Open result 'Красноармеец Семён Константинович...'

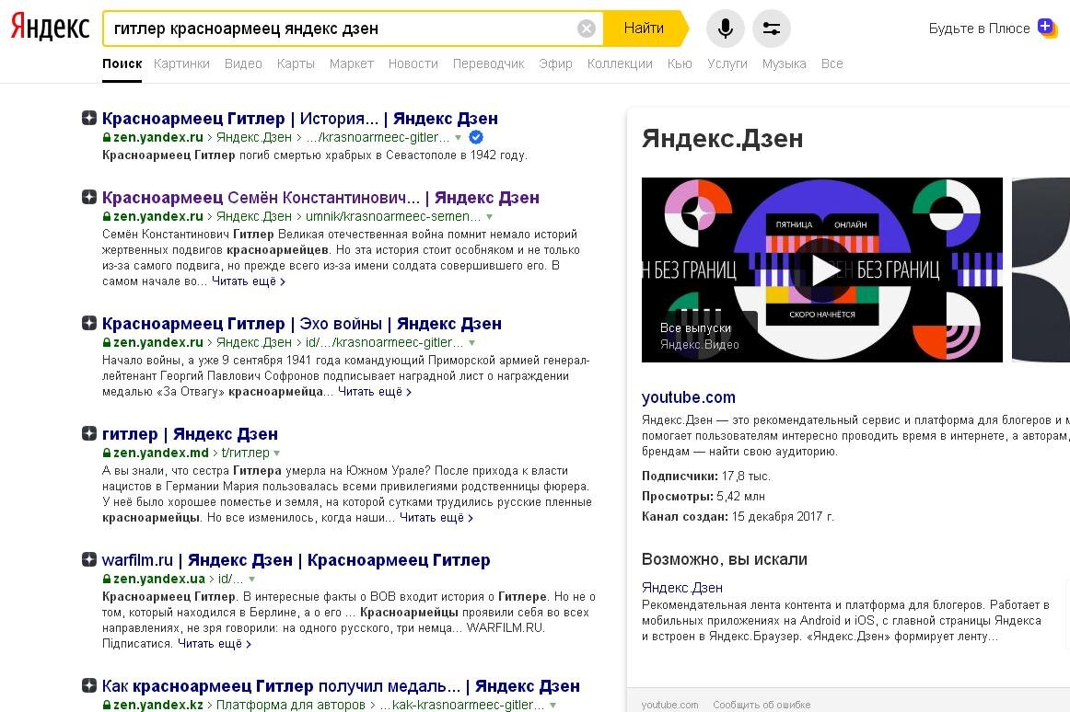coord(320,197)
